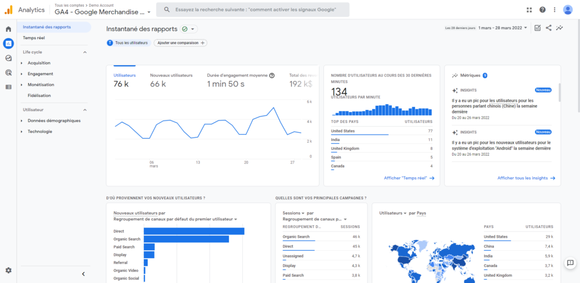Open the user account avatar

[568, 10]
